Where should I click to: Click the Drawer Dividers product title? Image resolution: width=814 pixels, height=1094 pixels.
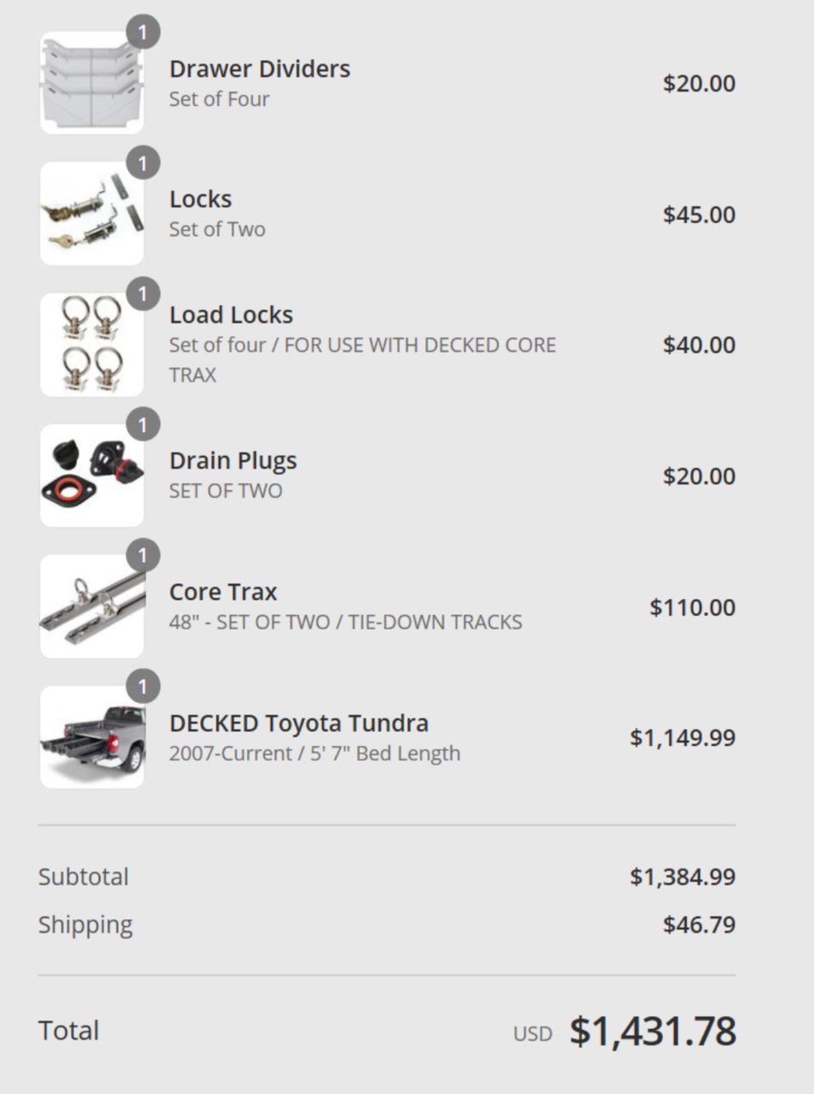tap(260, 68)
